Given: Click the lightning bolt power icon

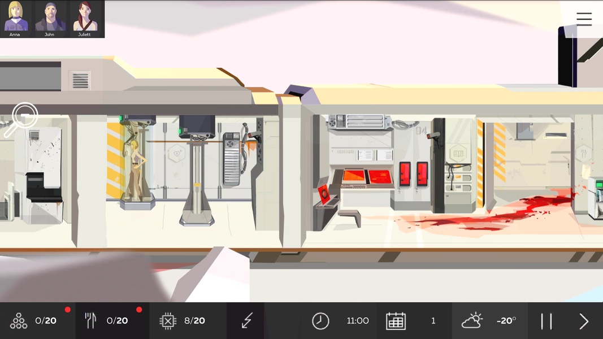Looking at the screenshot, I should (247, 320).
